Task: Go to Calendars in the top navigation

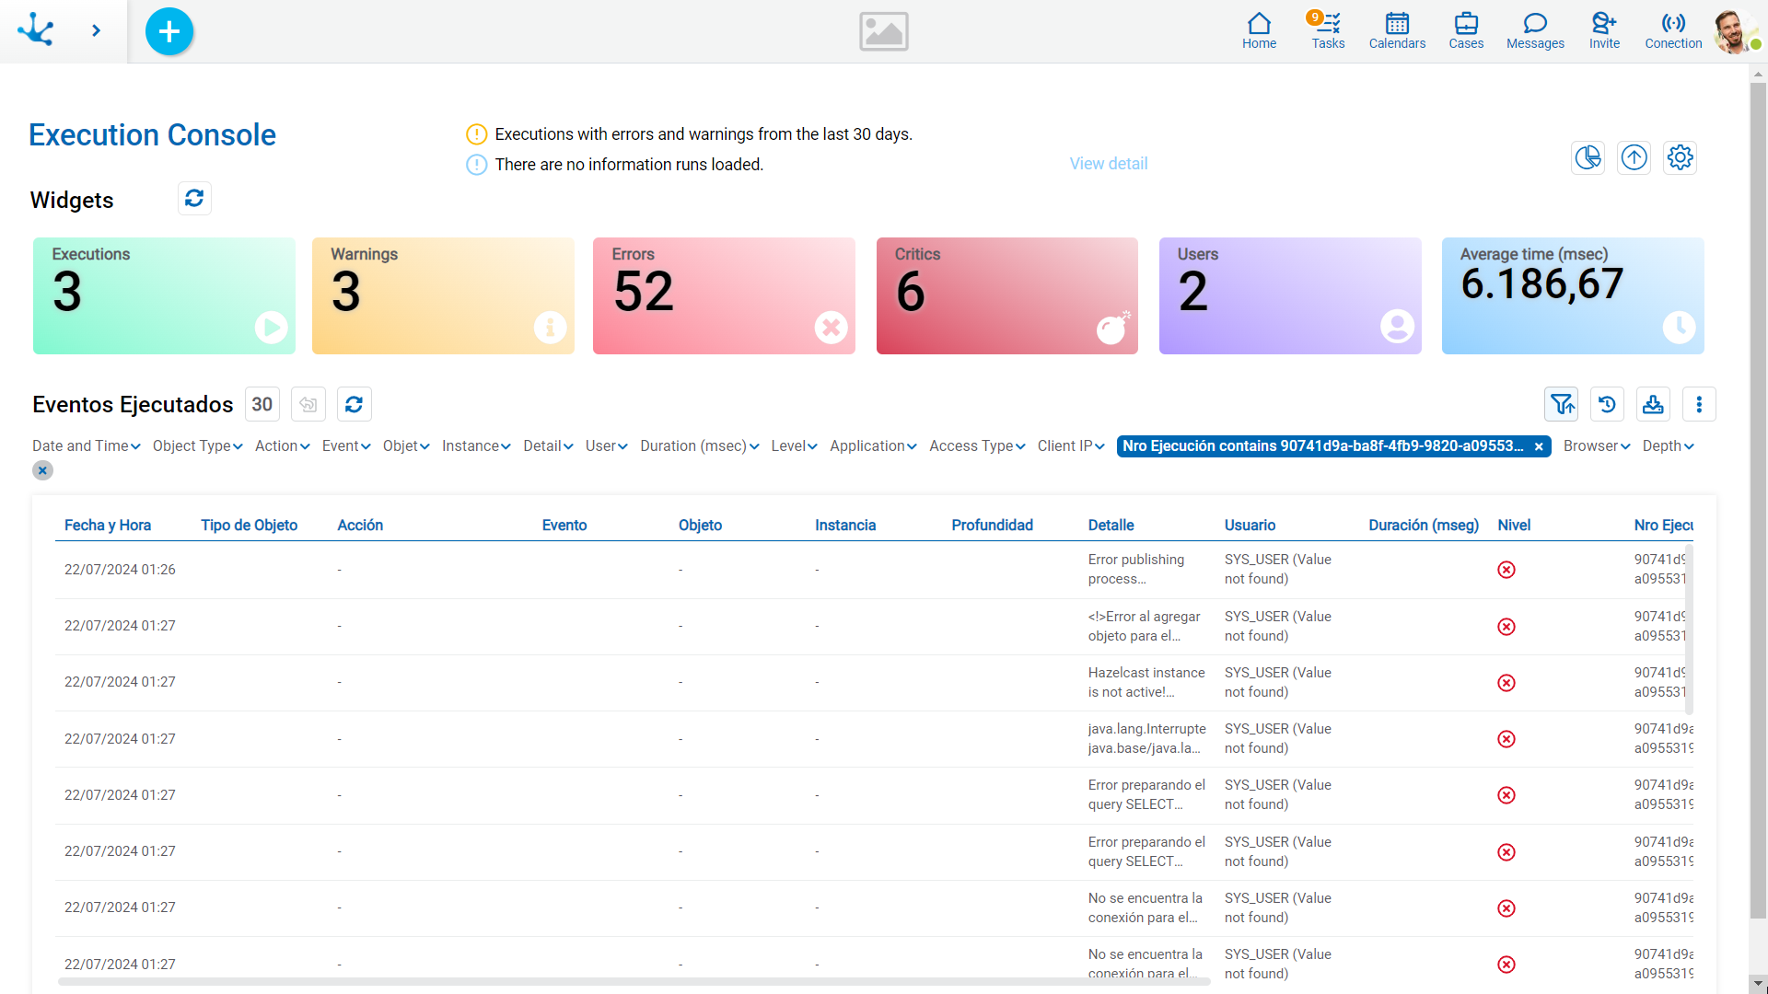Action: [x=1397, y=30]
